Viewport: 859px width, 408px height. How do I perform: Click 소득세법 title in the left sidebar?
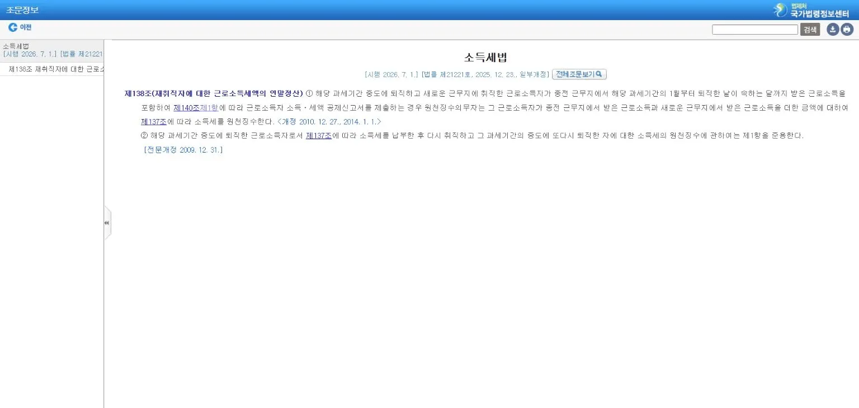(16, 46)
